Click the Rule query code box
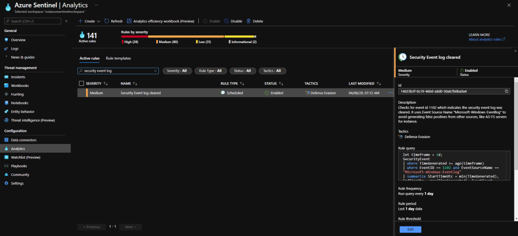 [x=454, y=166]
